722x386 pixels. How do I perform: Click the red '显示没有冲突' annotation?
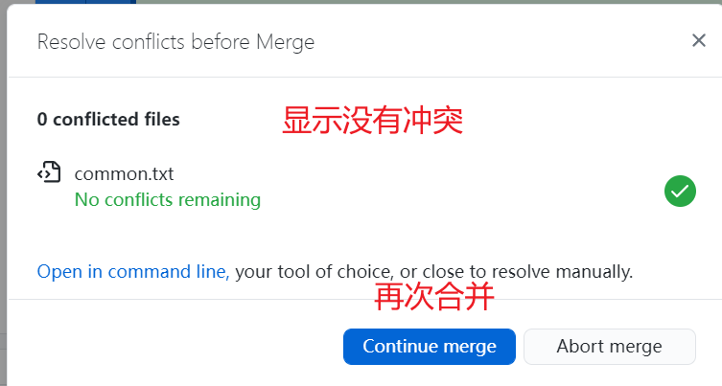[x=372, y=121]
